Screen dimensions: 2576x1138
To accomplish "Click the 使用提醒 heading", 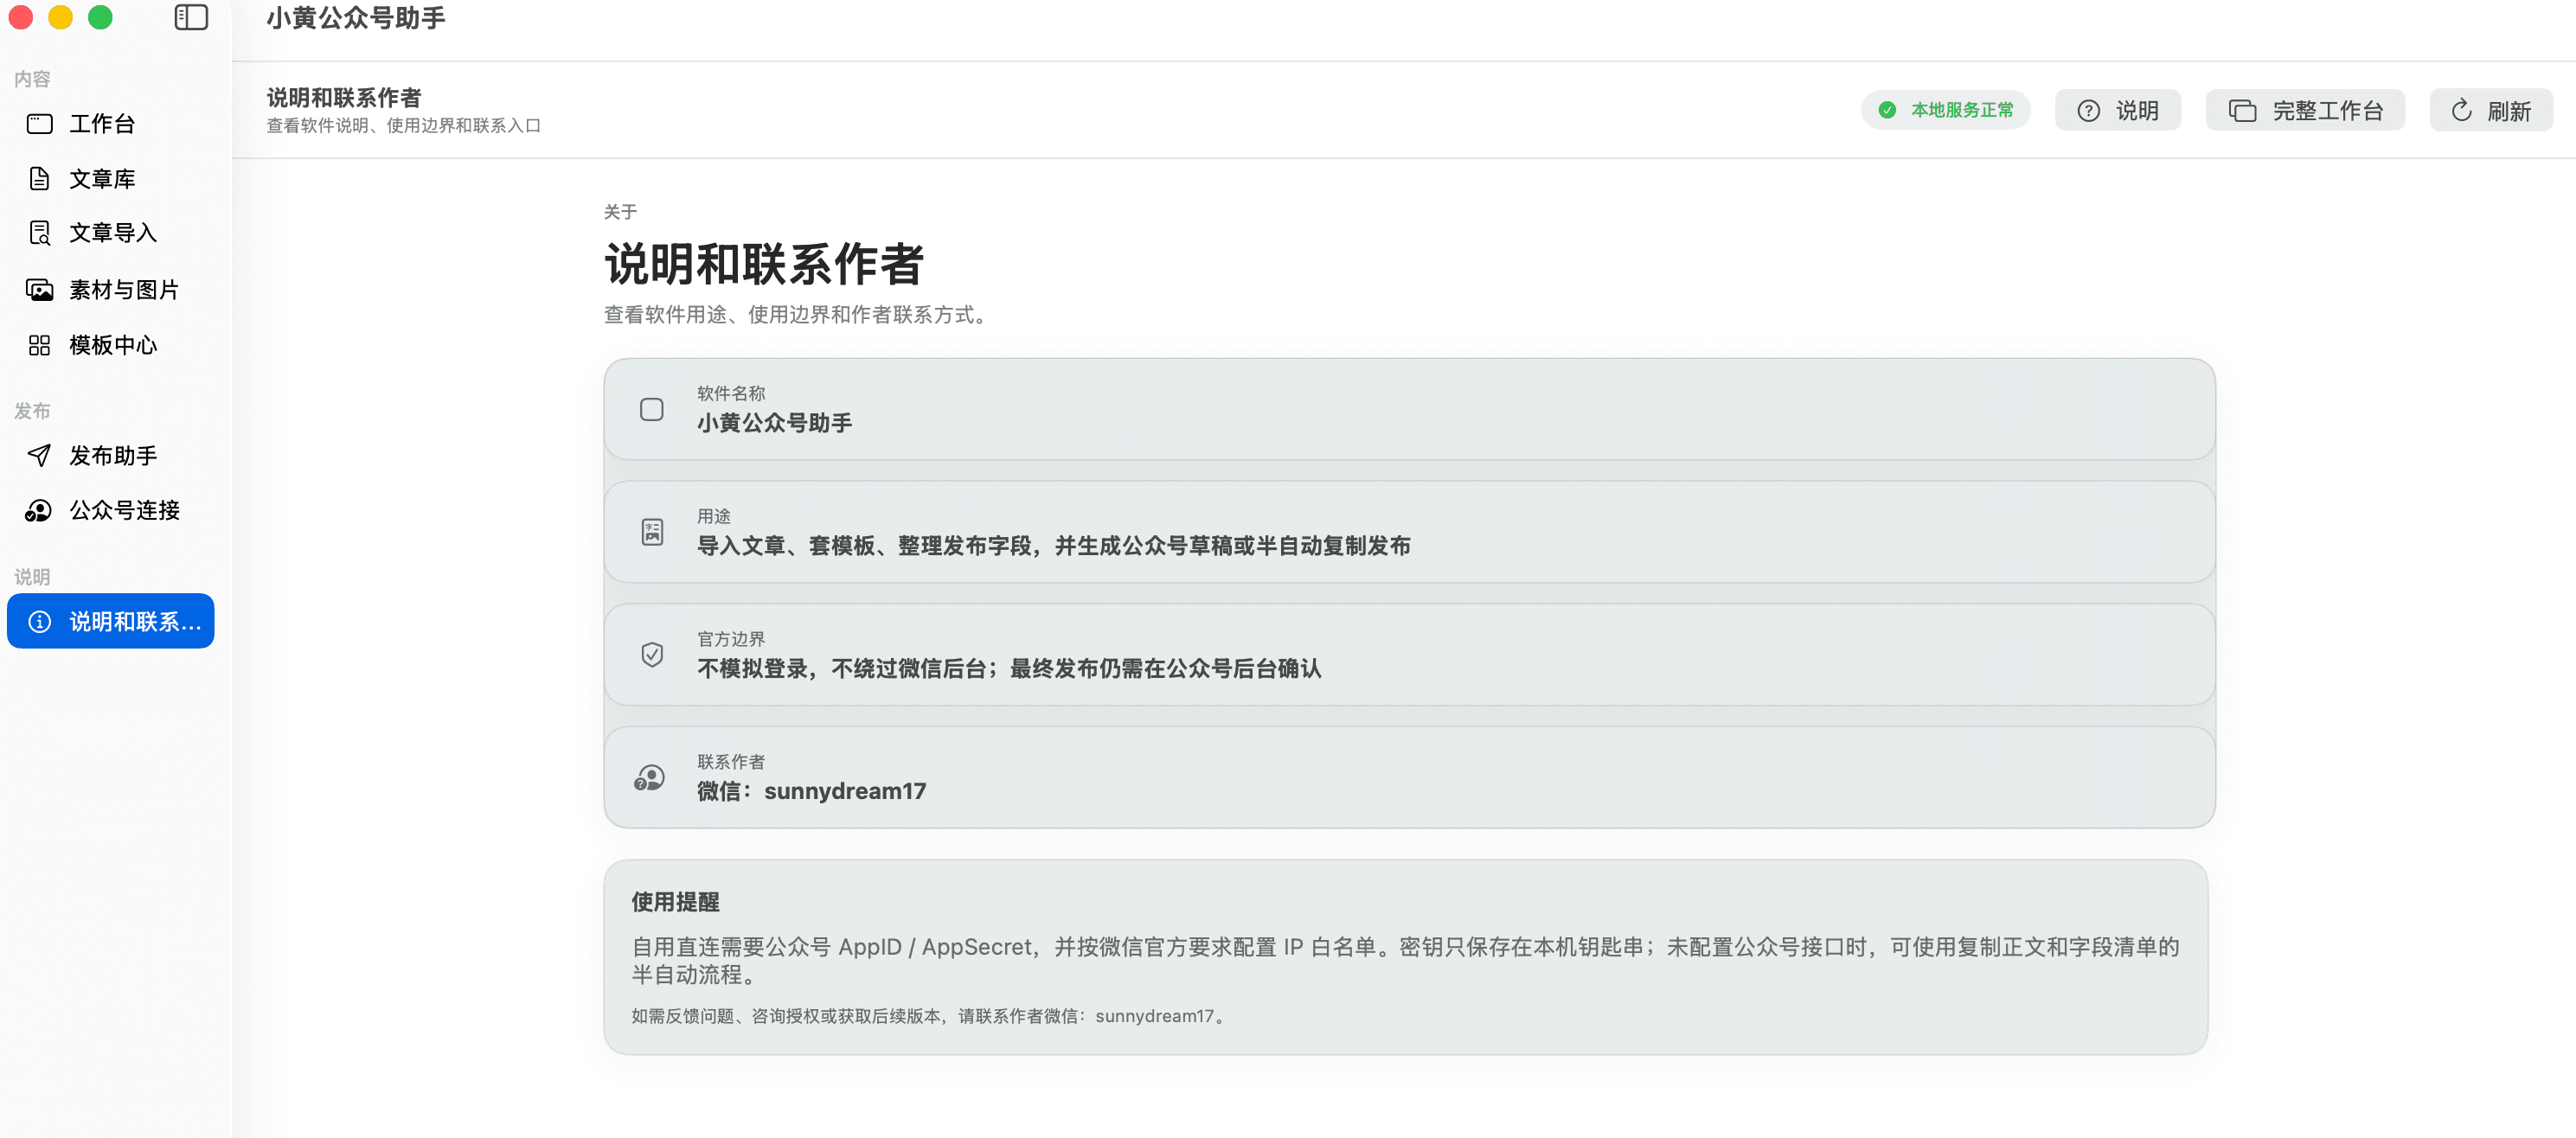I will (x=675, y=902).
